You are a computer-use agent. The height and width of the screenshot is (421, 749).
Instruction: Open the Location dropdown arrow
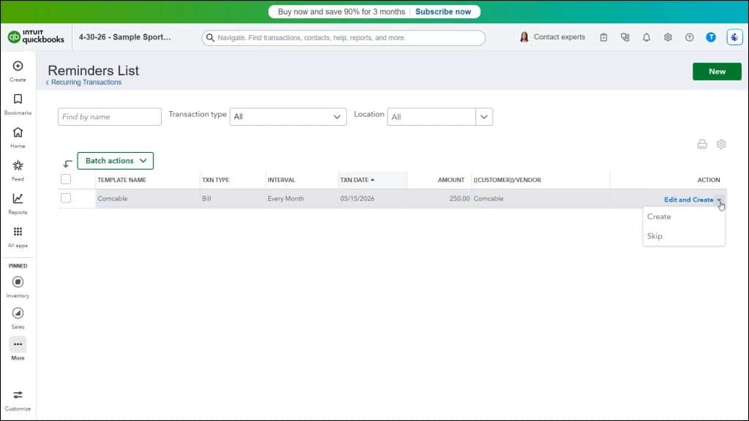[484, 117]
